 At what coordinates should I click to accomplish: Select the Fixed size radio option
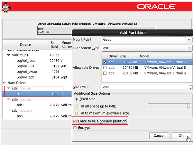pyautogui.click(x=76, y=99)
